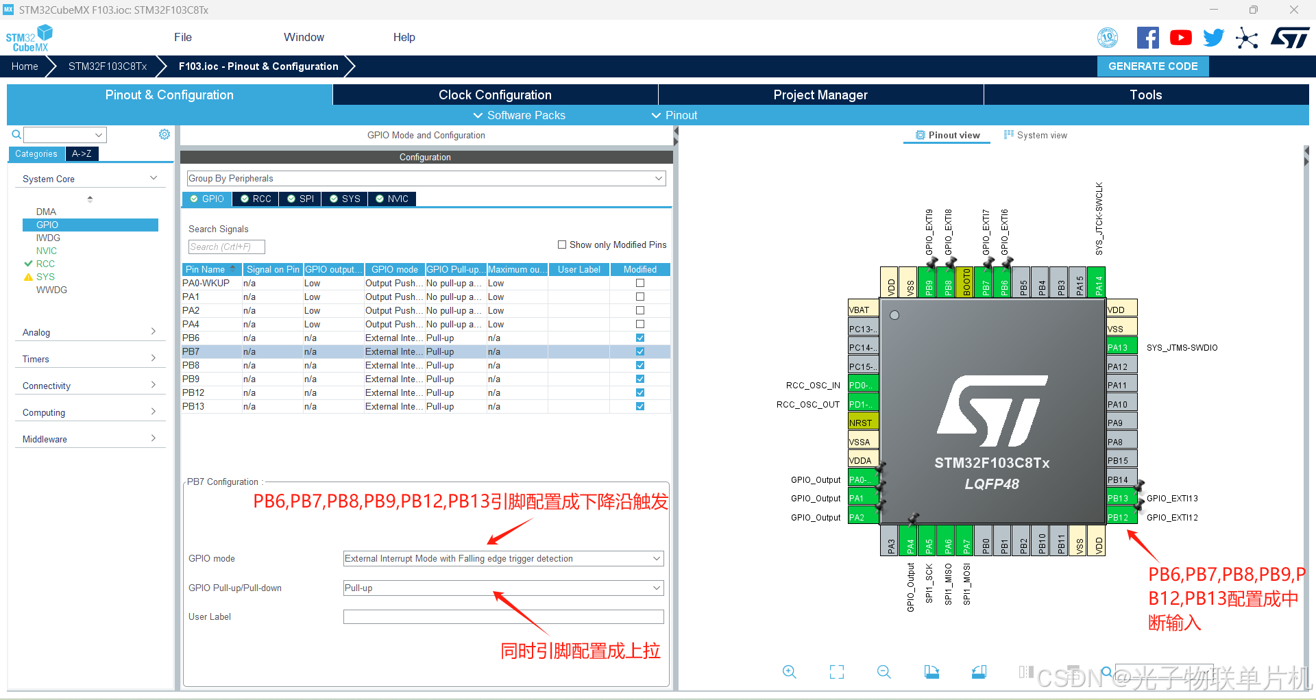Open the File menu
This screenshot has height=700, width=1316.
point(183,37)
